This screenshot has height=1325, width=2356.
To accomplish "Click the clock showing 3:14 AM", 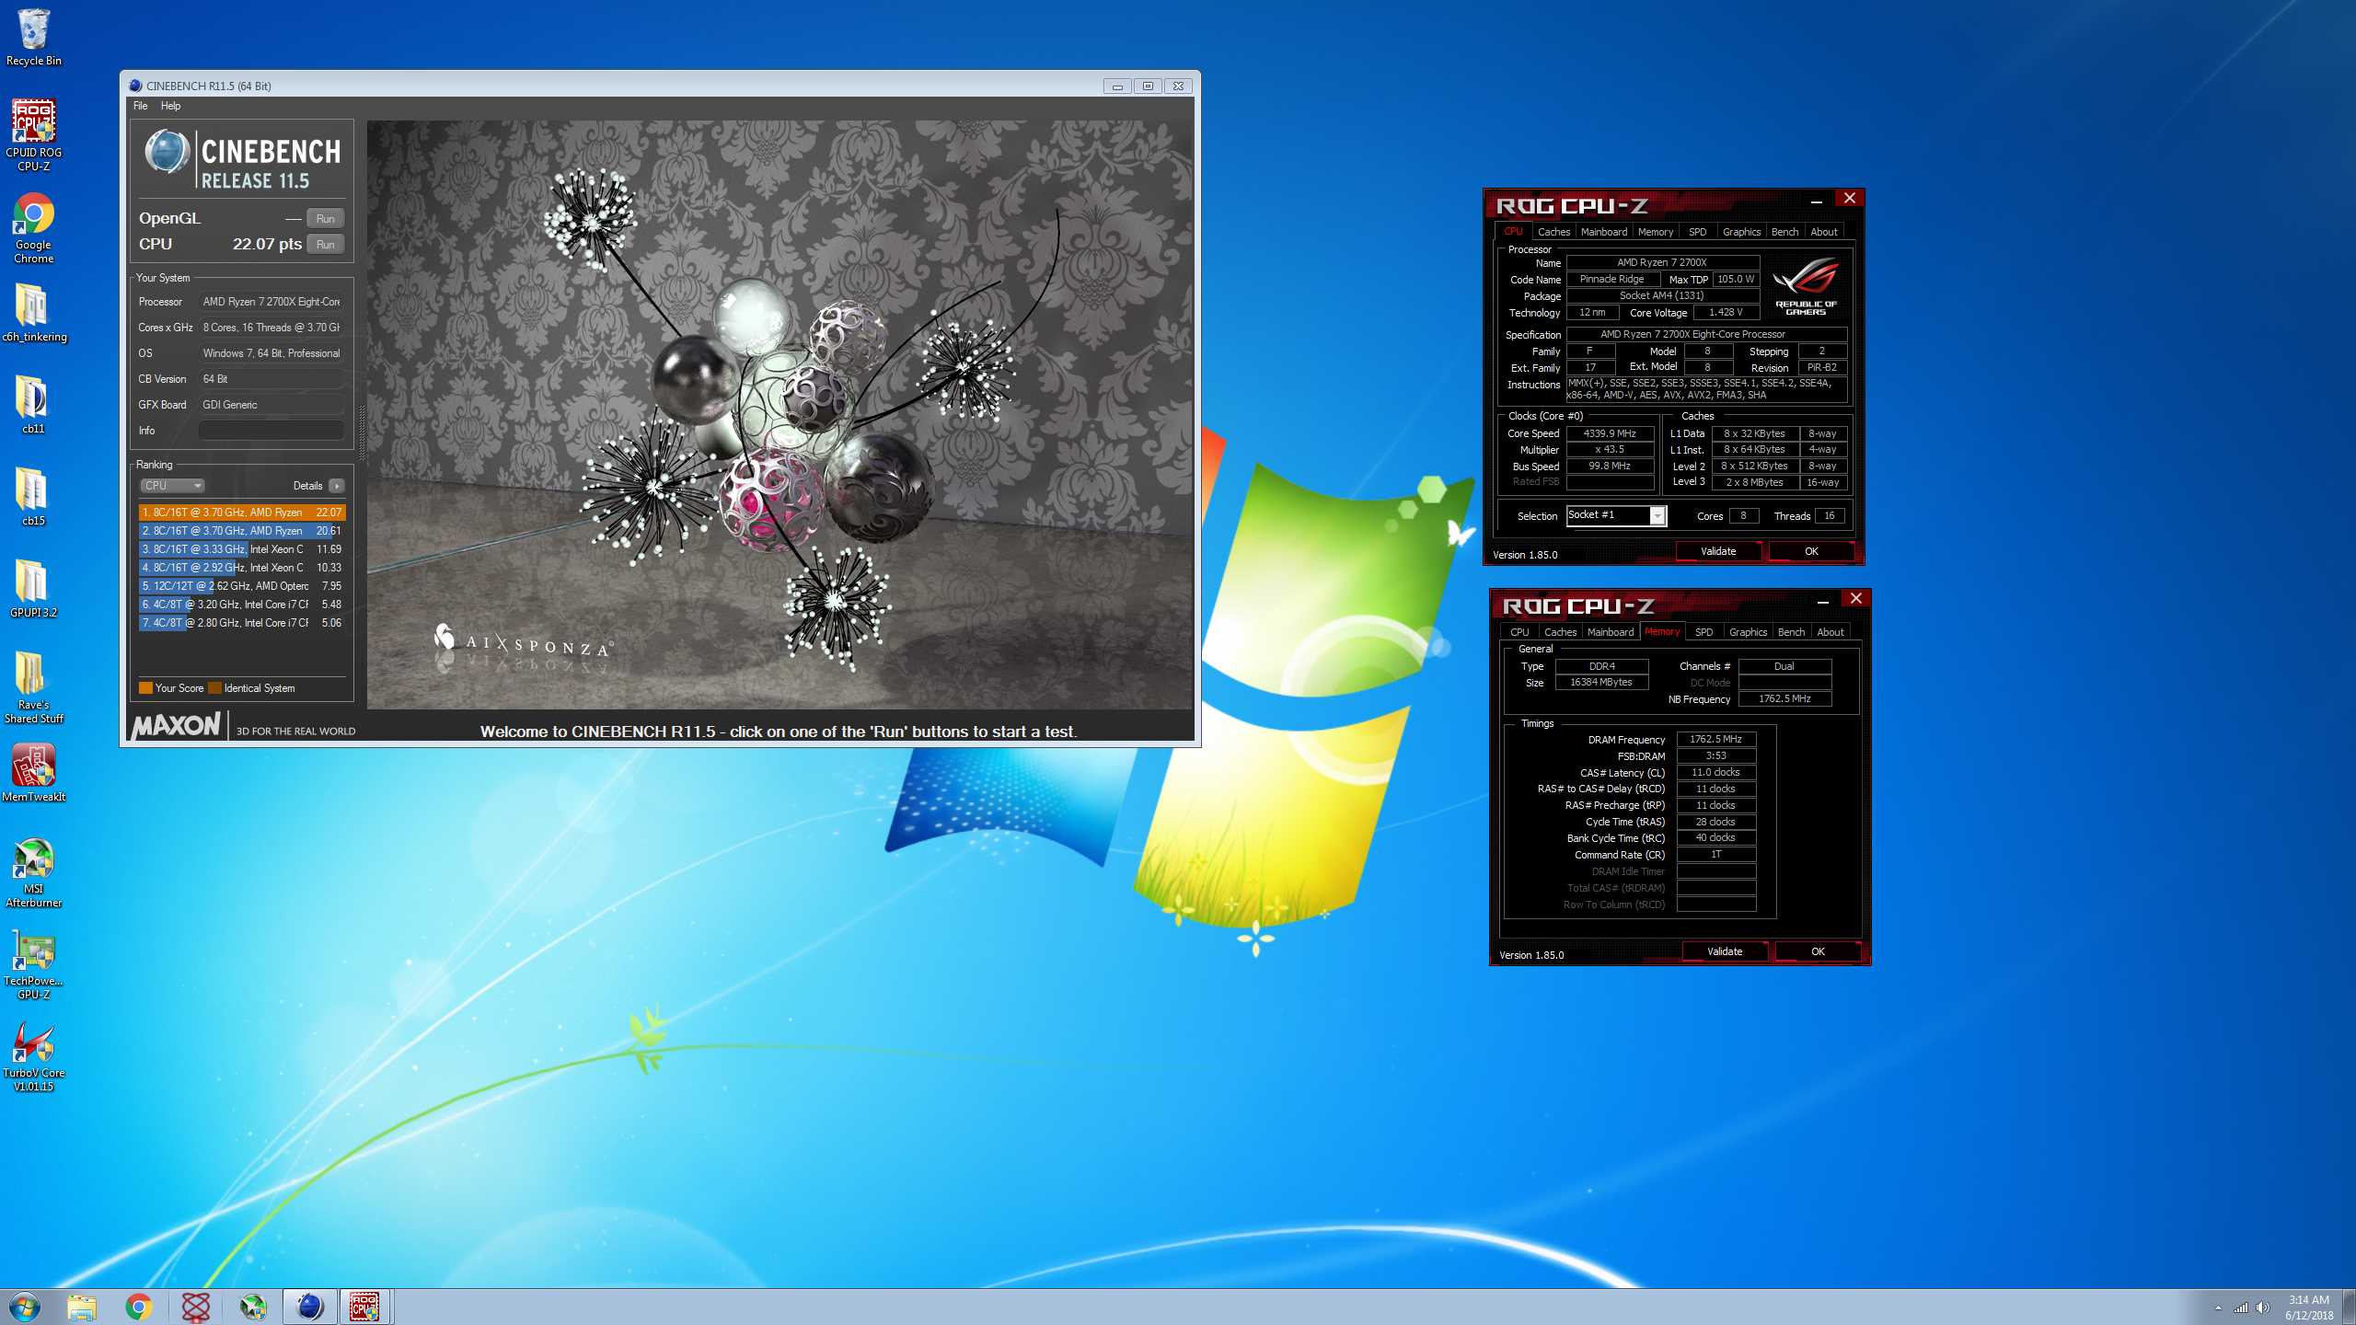I will [x=2308, y=1299].
